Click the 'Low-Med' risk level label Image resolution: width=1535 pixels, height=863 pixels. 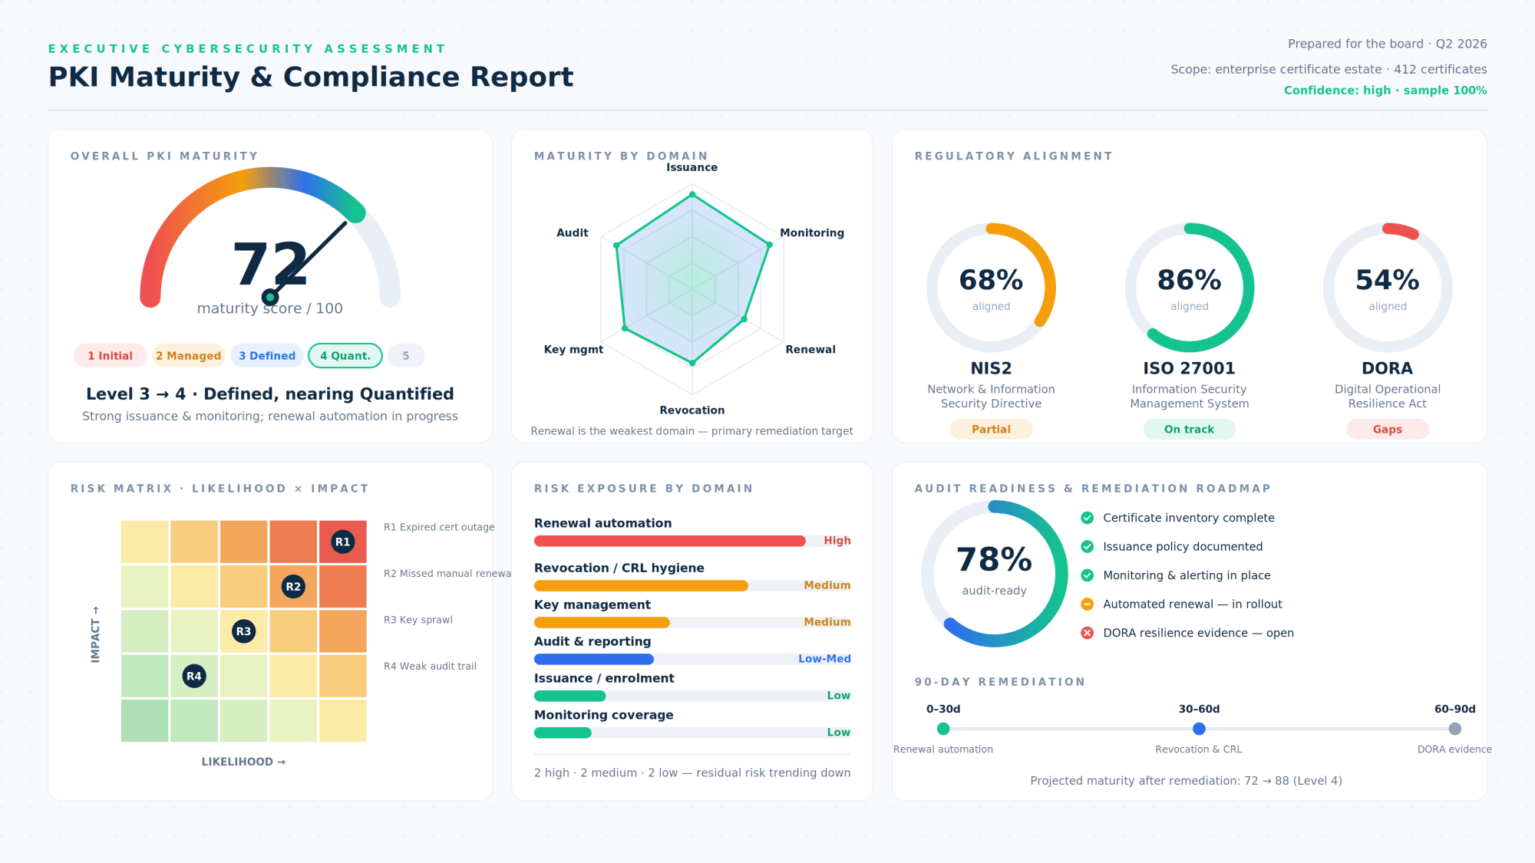pyautogui.click(x=824, y=658)
